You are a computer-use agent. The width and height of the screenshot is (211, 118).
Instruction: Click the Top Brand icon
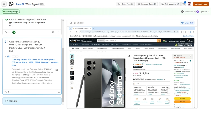tap(160, 99)
